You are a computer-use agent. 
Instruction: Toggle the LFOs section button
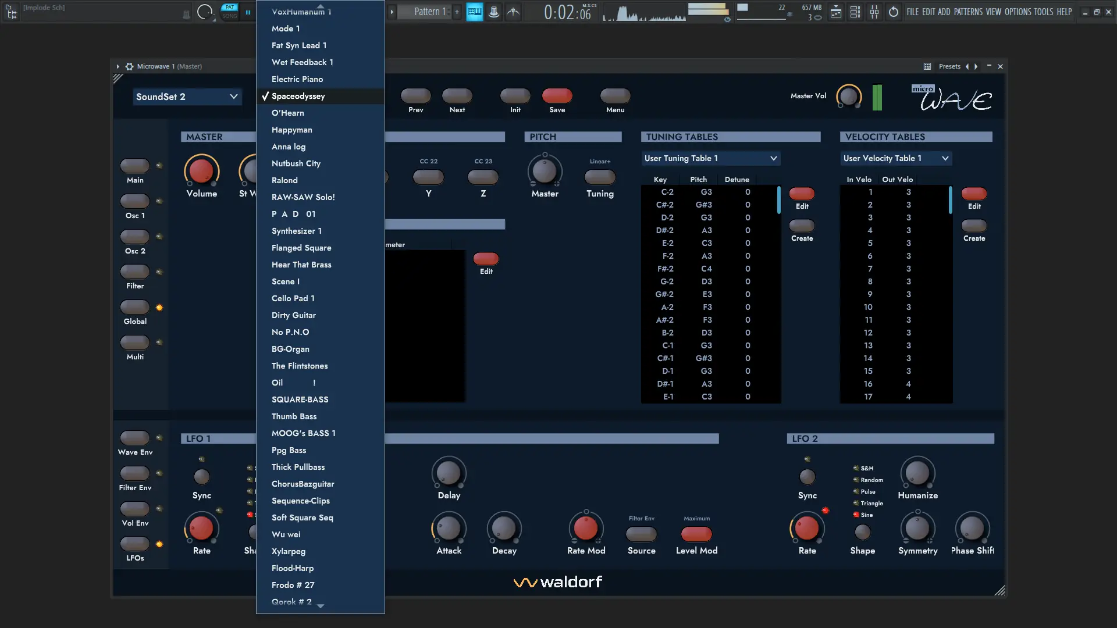tap(135, 544)
